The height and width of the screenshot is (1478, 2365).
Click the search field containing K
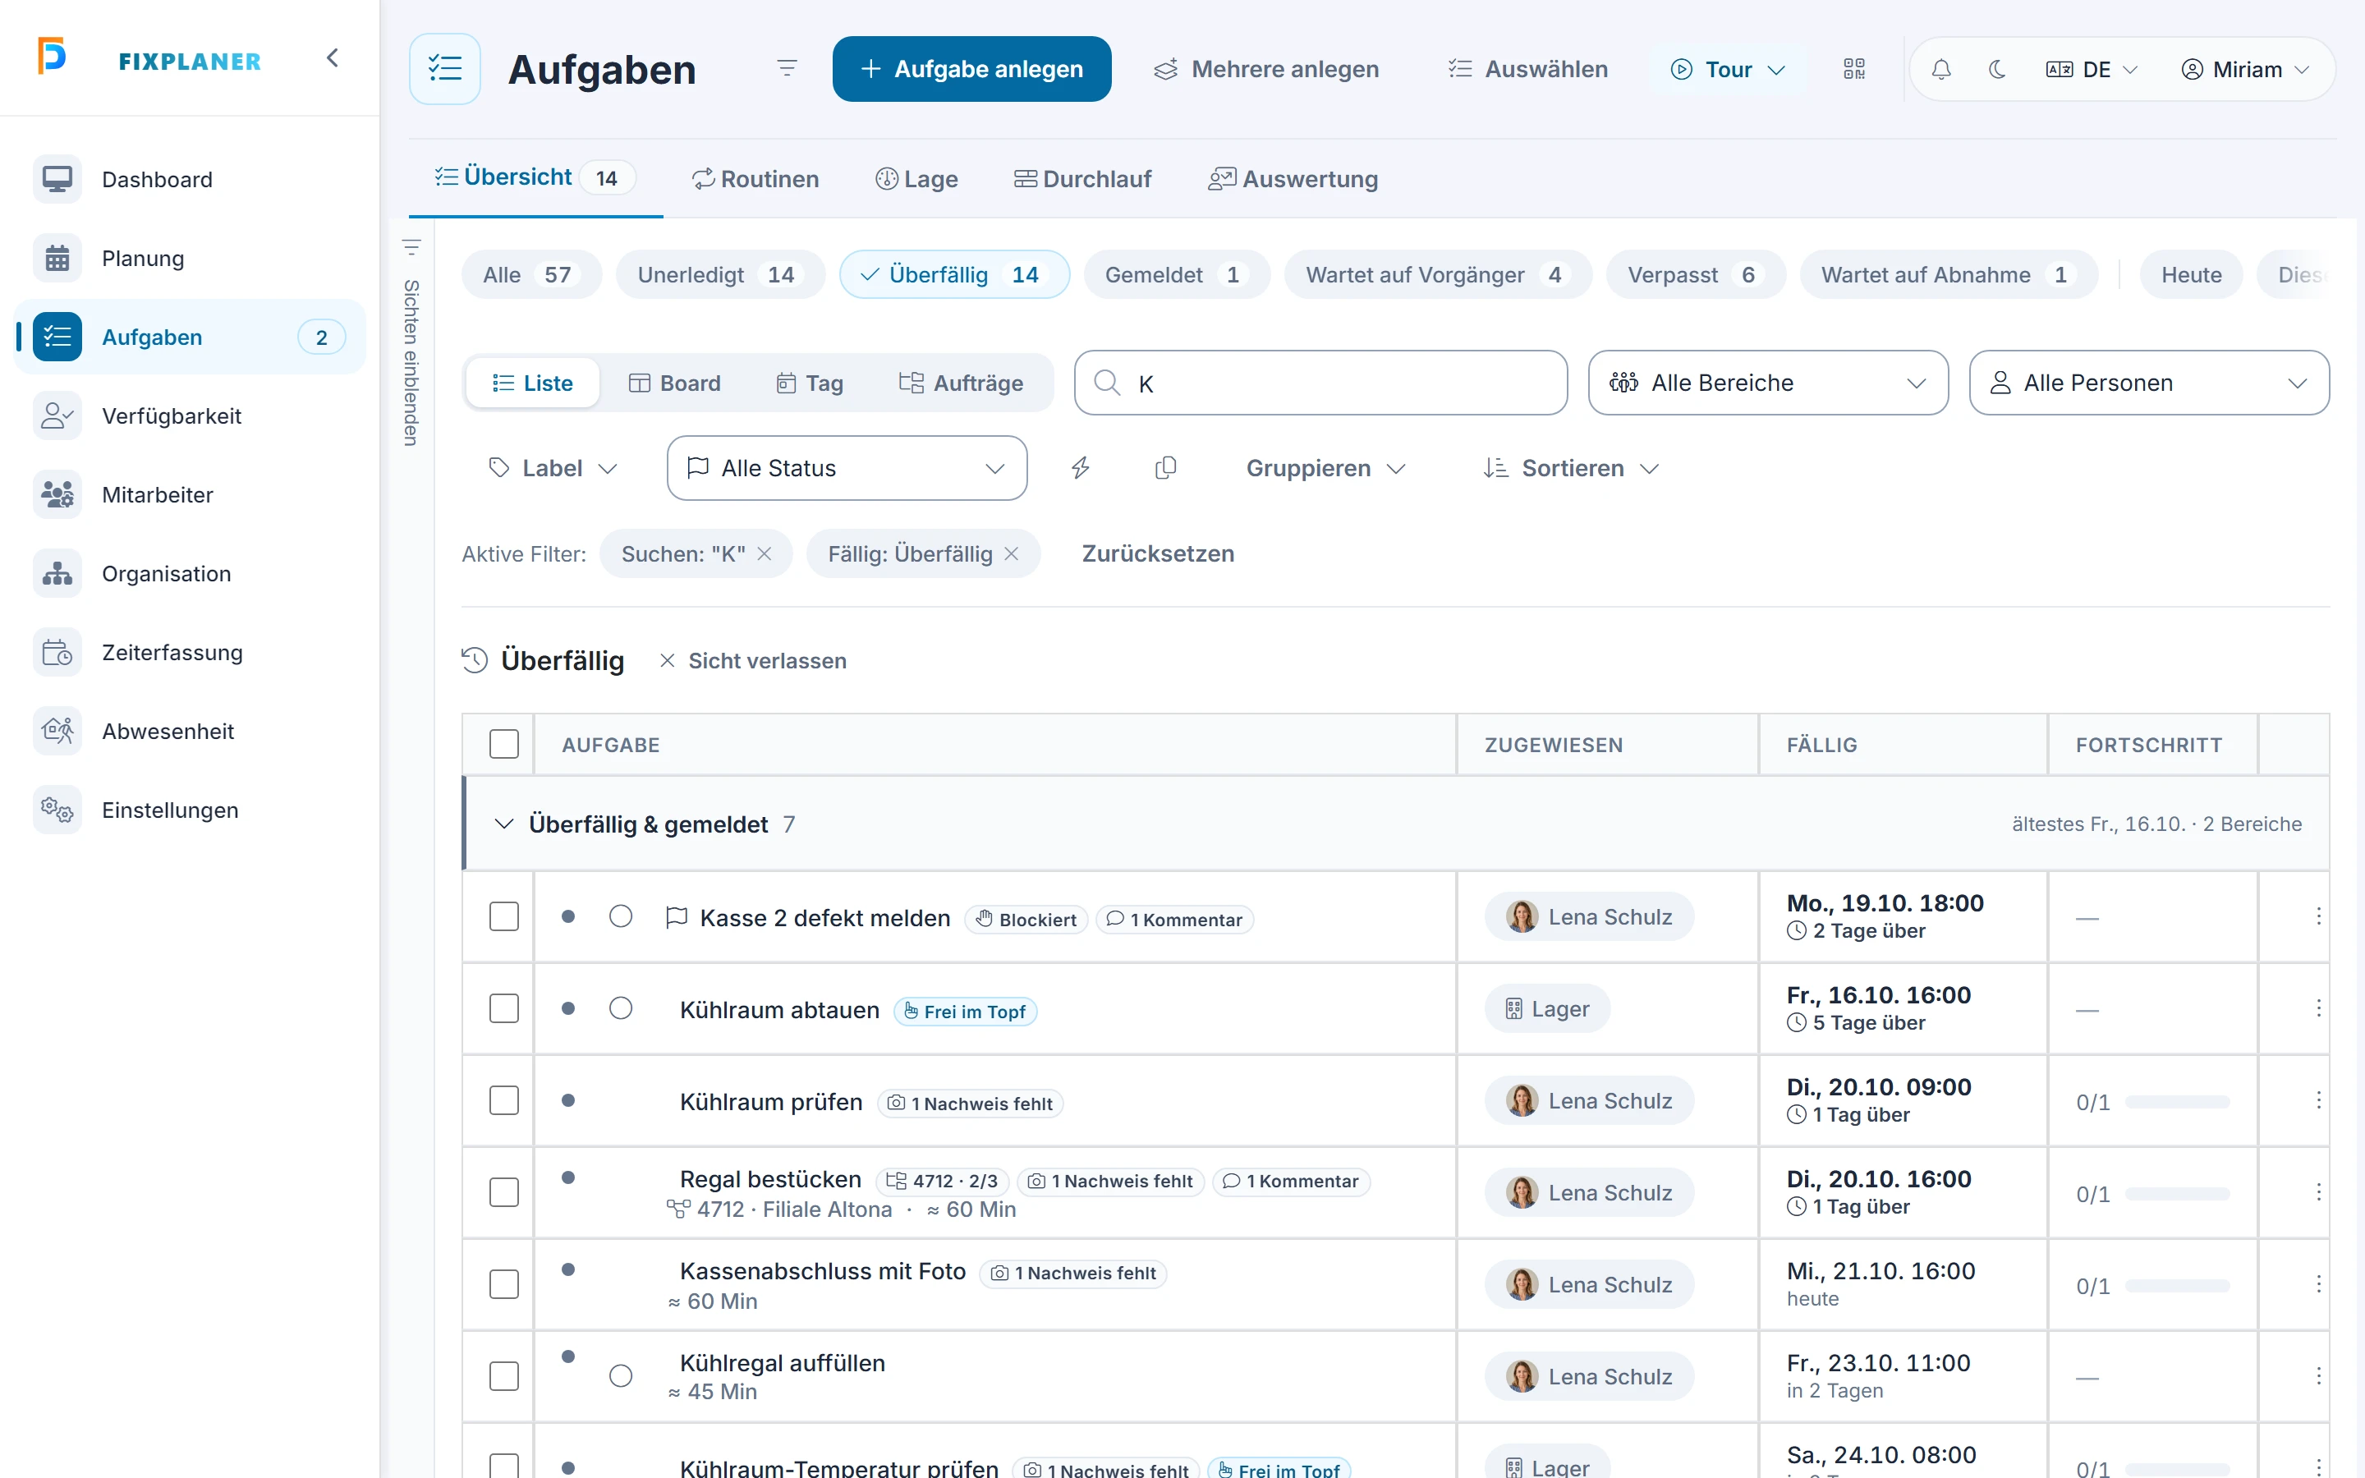[1320, 383]
